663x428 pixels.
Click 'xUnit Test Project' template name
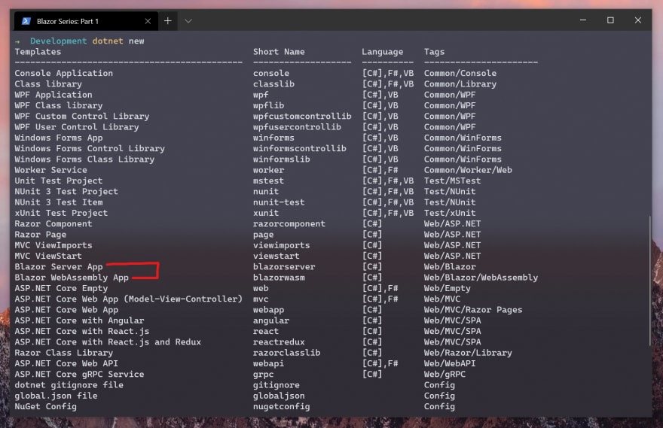pos(61,213)
